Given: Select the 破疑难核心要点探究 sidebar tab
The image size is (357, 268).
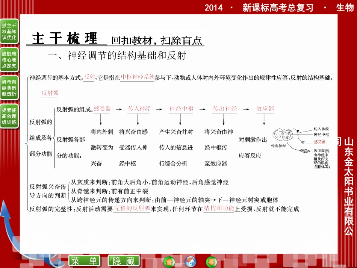Looking at the screenshot, I should 9,60.
